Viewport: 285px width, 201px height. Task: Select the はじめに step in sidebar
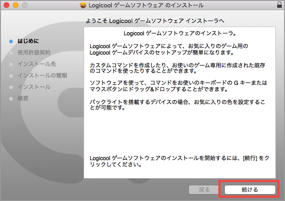[28, 41]
